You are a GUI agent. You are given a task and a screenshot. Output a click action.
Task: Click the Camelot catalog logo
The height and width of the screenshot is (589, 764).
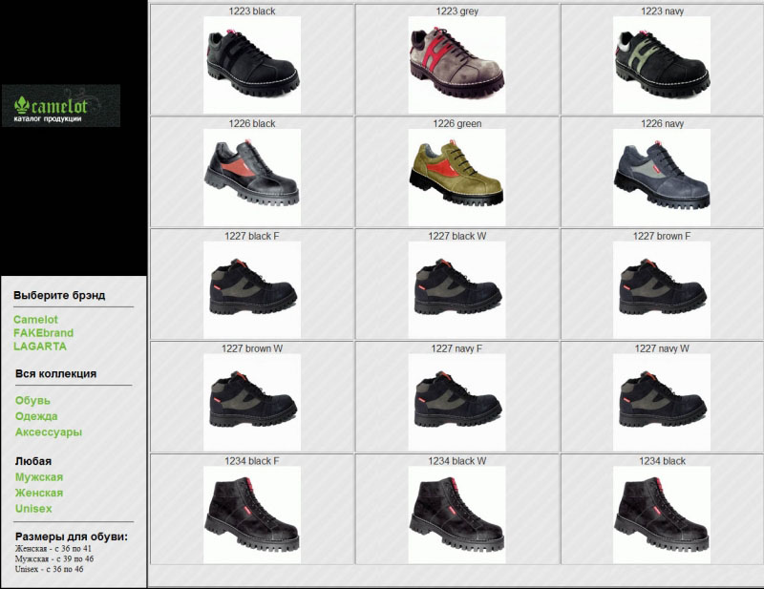(x=61, y=106)
